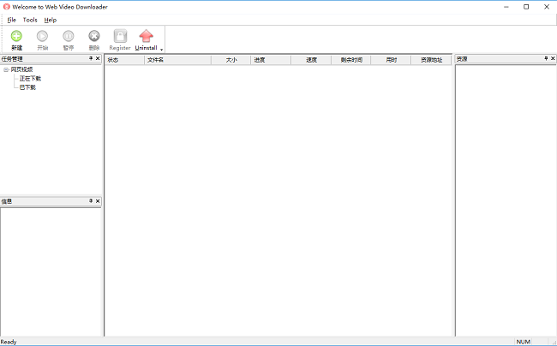
Task: Click the 暂停 (Pause) toolbar icon
Action: 69,36
